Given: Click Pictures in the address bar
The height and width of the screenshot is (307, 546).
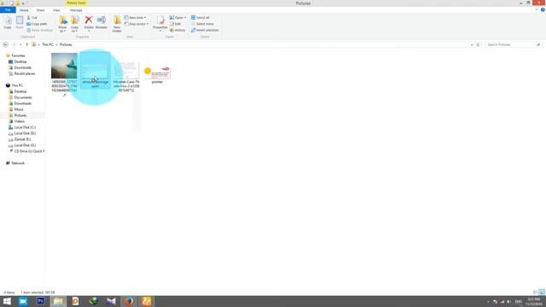Looking at the screenshot, I should point(66,44).
